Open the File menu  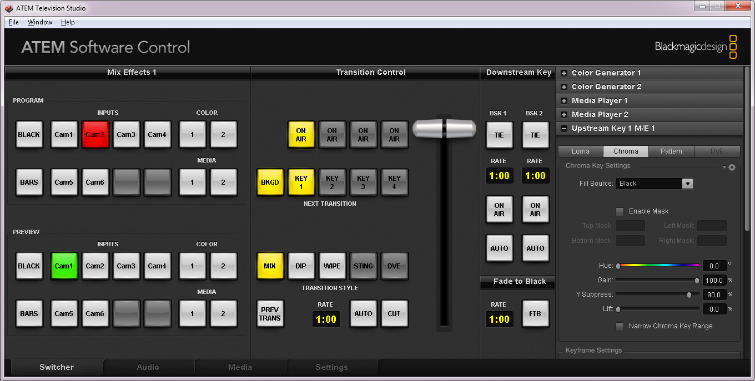click(14, 22)
